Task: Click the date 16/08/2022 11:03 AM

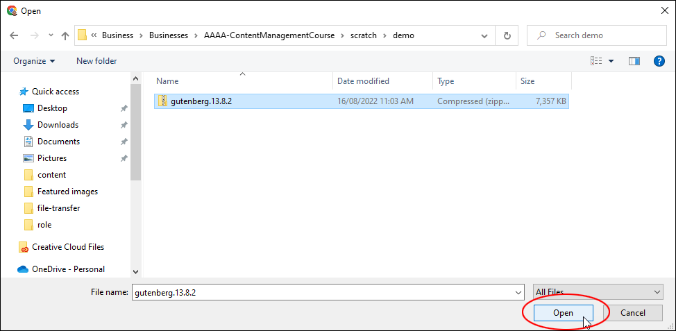Action: pyautogui.click(x=375, y=101)
